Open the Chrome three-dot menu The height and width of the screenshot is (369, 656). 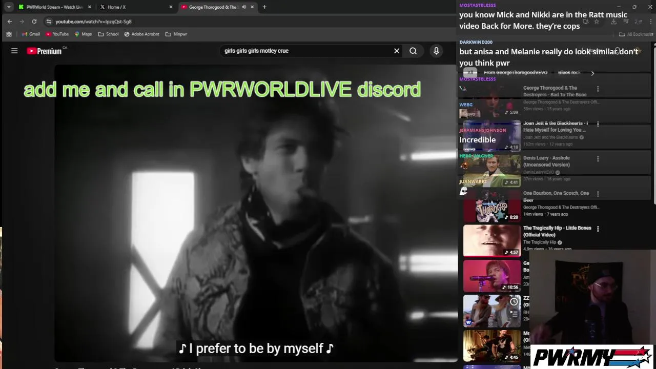click(x=650, y=22)
